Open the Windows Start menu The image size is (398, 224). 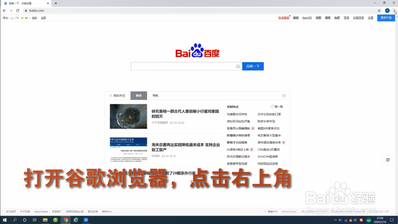4,220
